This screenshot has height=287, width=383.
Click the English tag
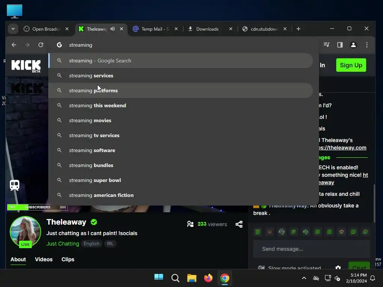pos(92,244)
